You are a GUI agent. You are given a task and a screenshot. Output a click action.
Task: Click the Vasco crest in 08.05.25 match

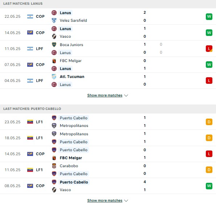54,190
